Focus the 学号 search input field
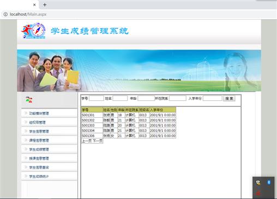 tap(97, 98)
